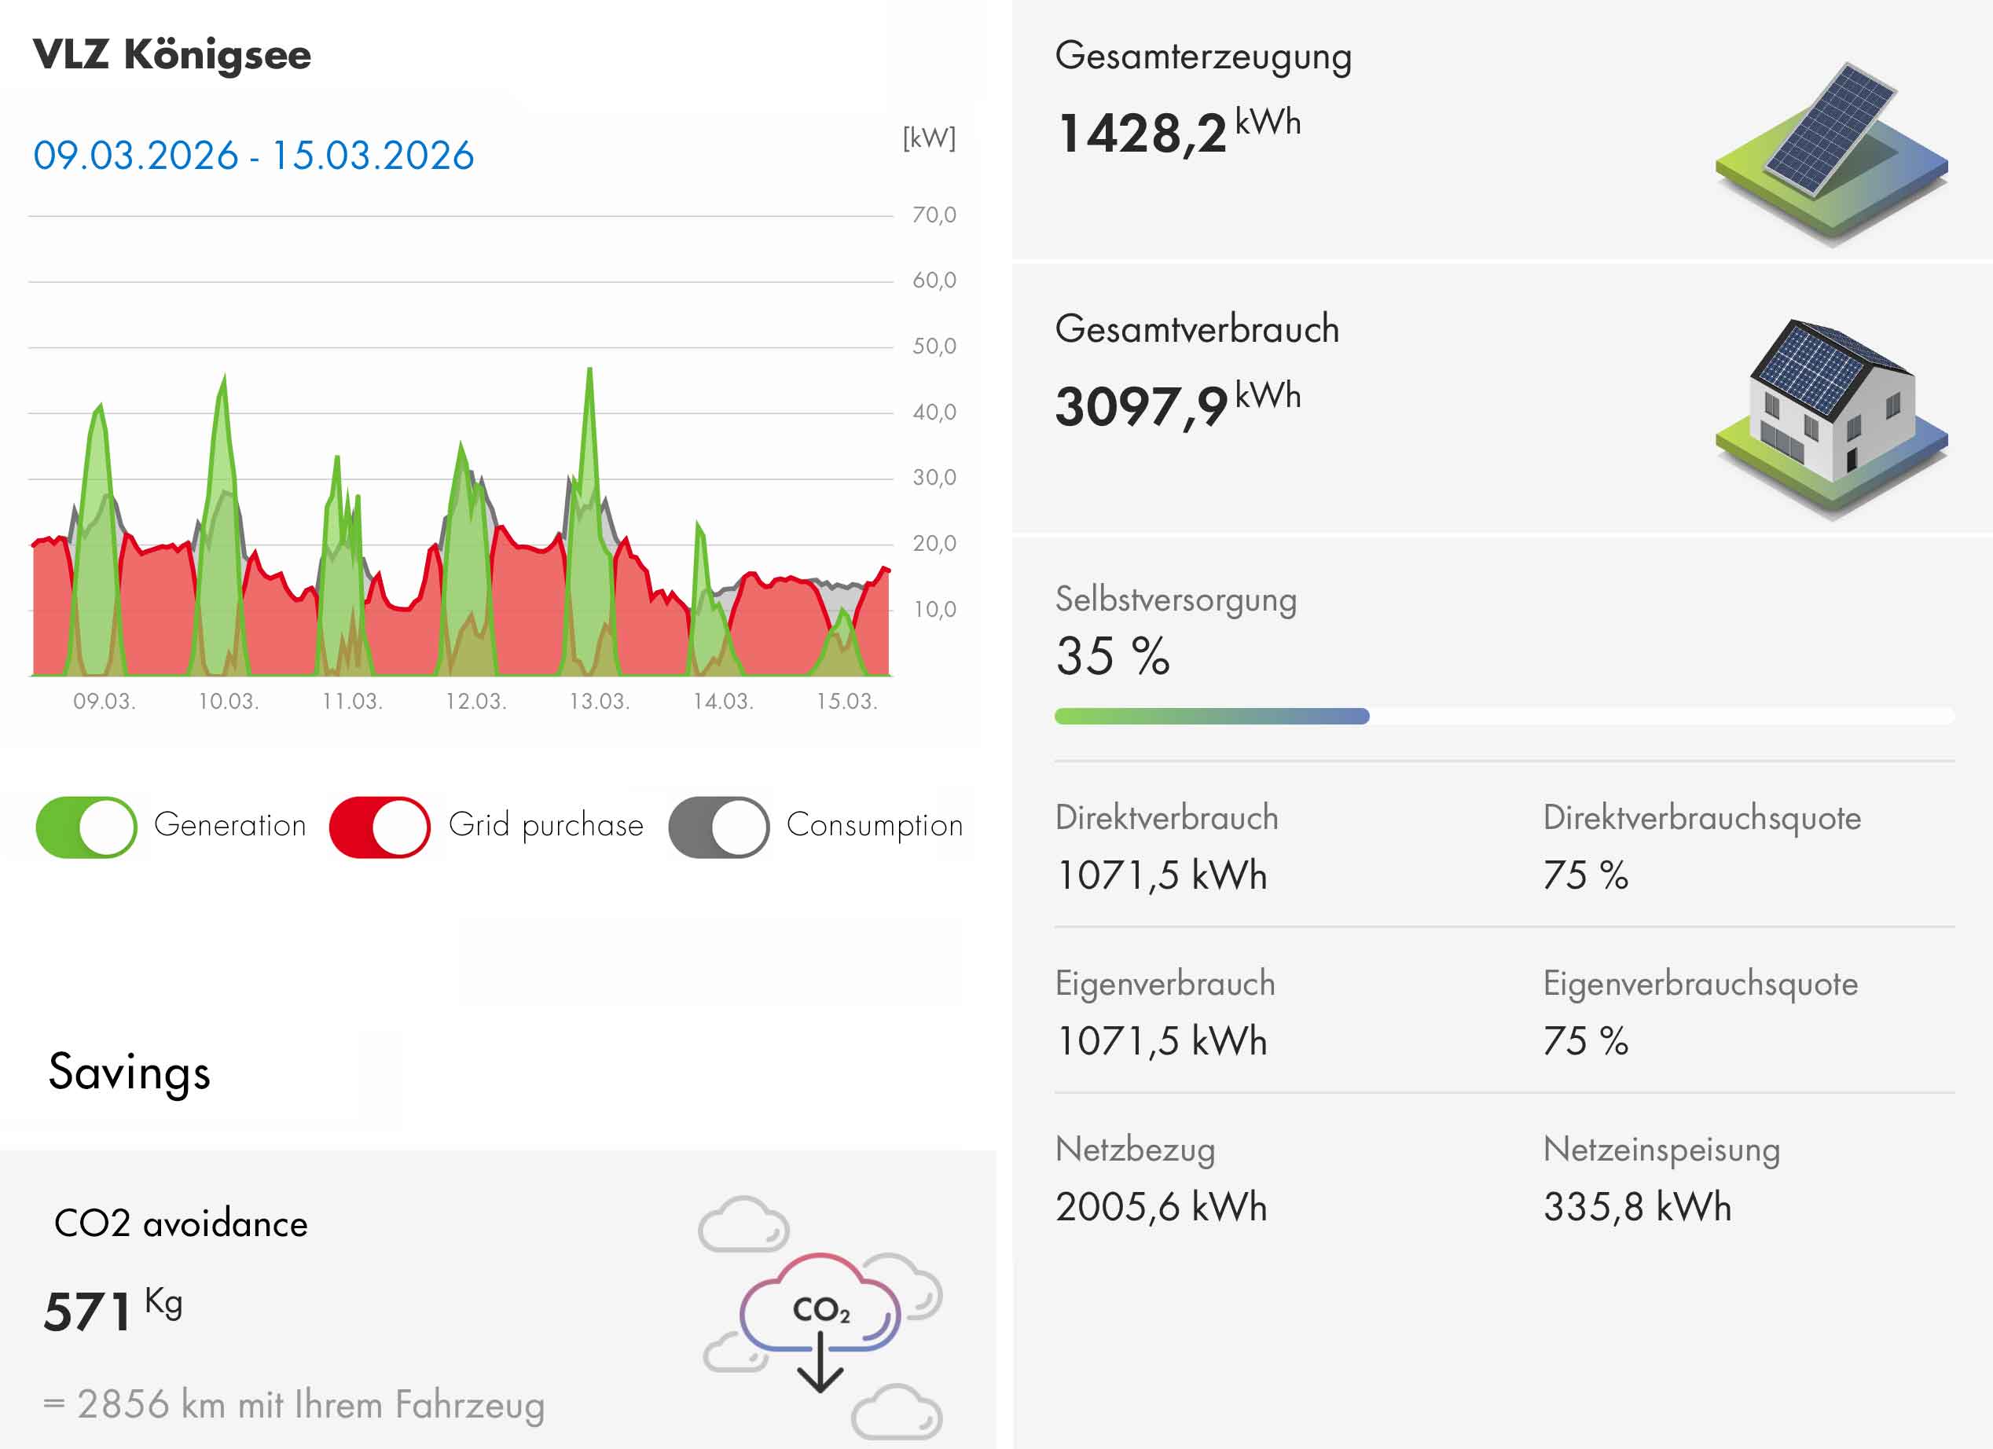The image size is (1993, 1449).
Task: Disable the Grid purchase curve
Action: point(380,827)
